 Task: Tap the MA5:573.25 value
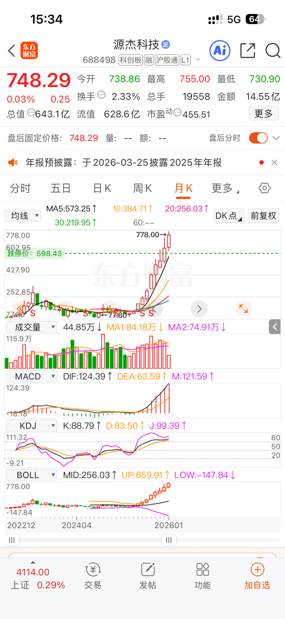(x=72, y=209)
